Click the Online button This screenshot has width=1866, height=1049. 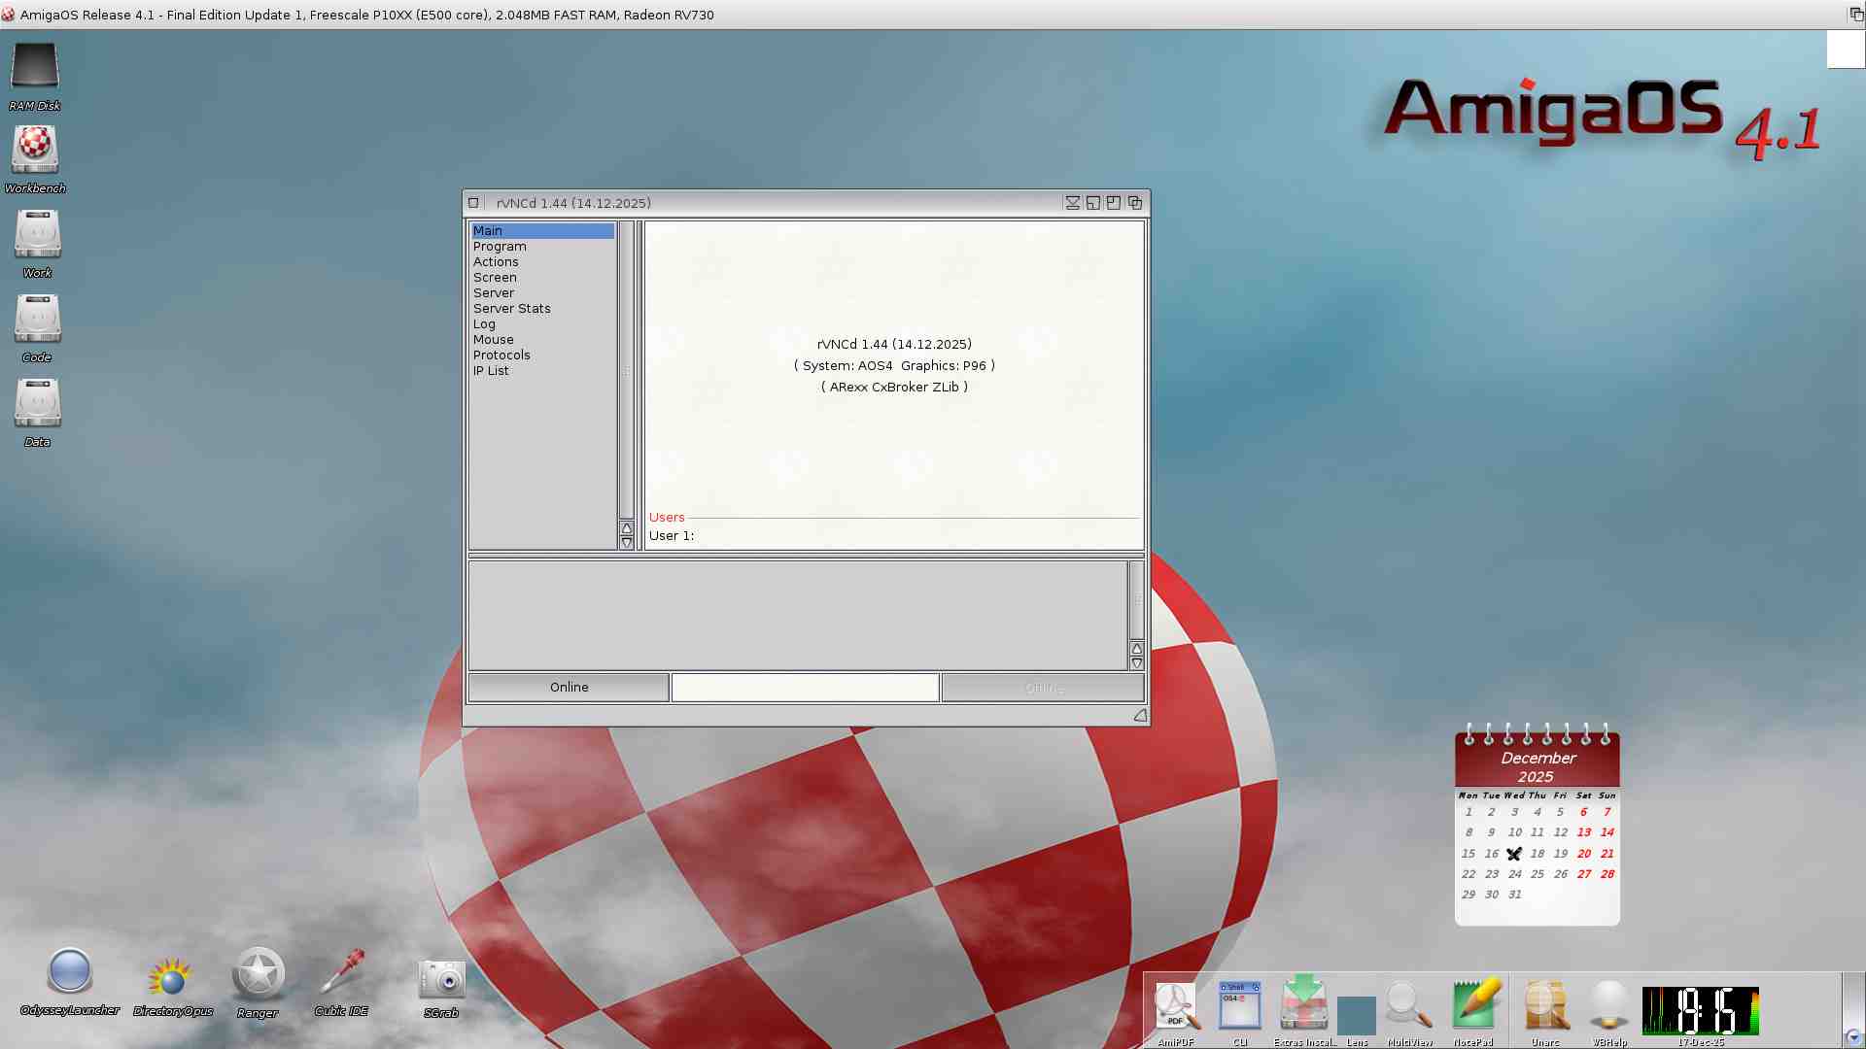pos(569,688)
